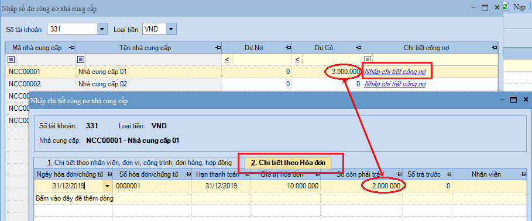The image size is (532, 221).
Task: Switch to Chi tiết theo Hóa đơn tab
Action: (288, 163)
